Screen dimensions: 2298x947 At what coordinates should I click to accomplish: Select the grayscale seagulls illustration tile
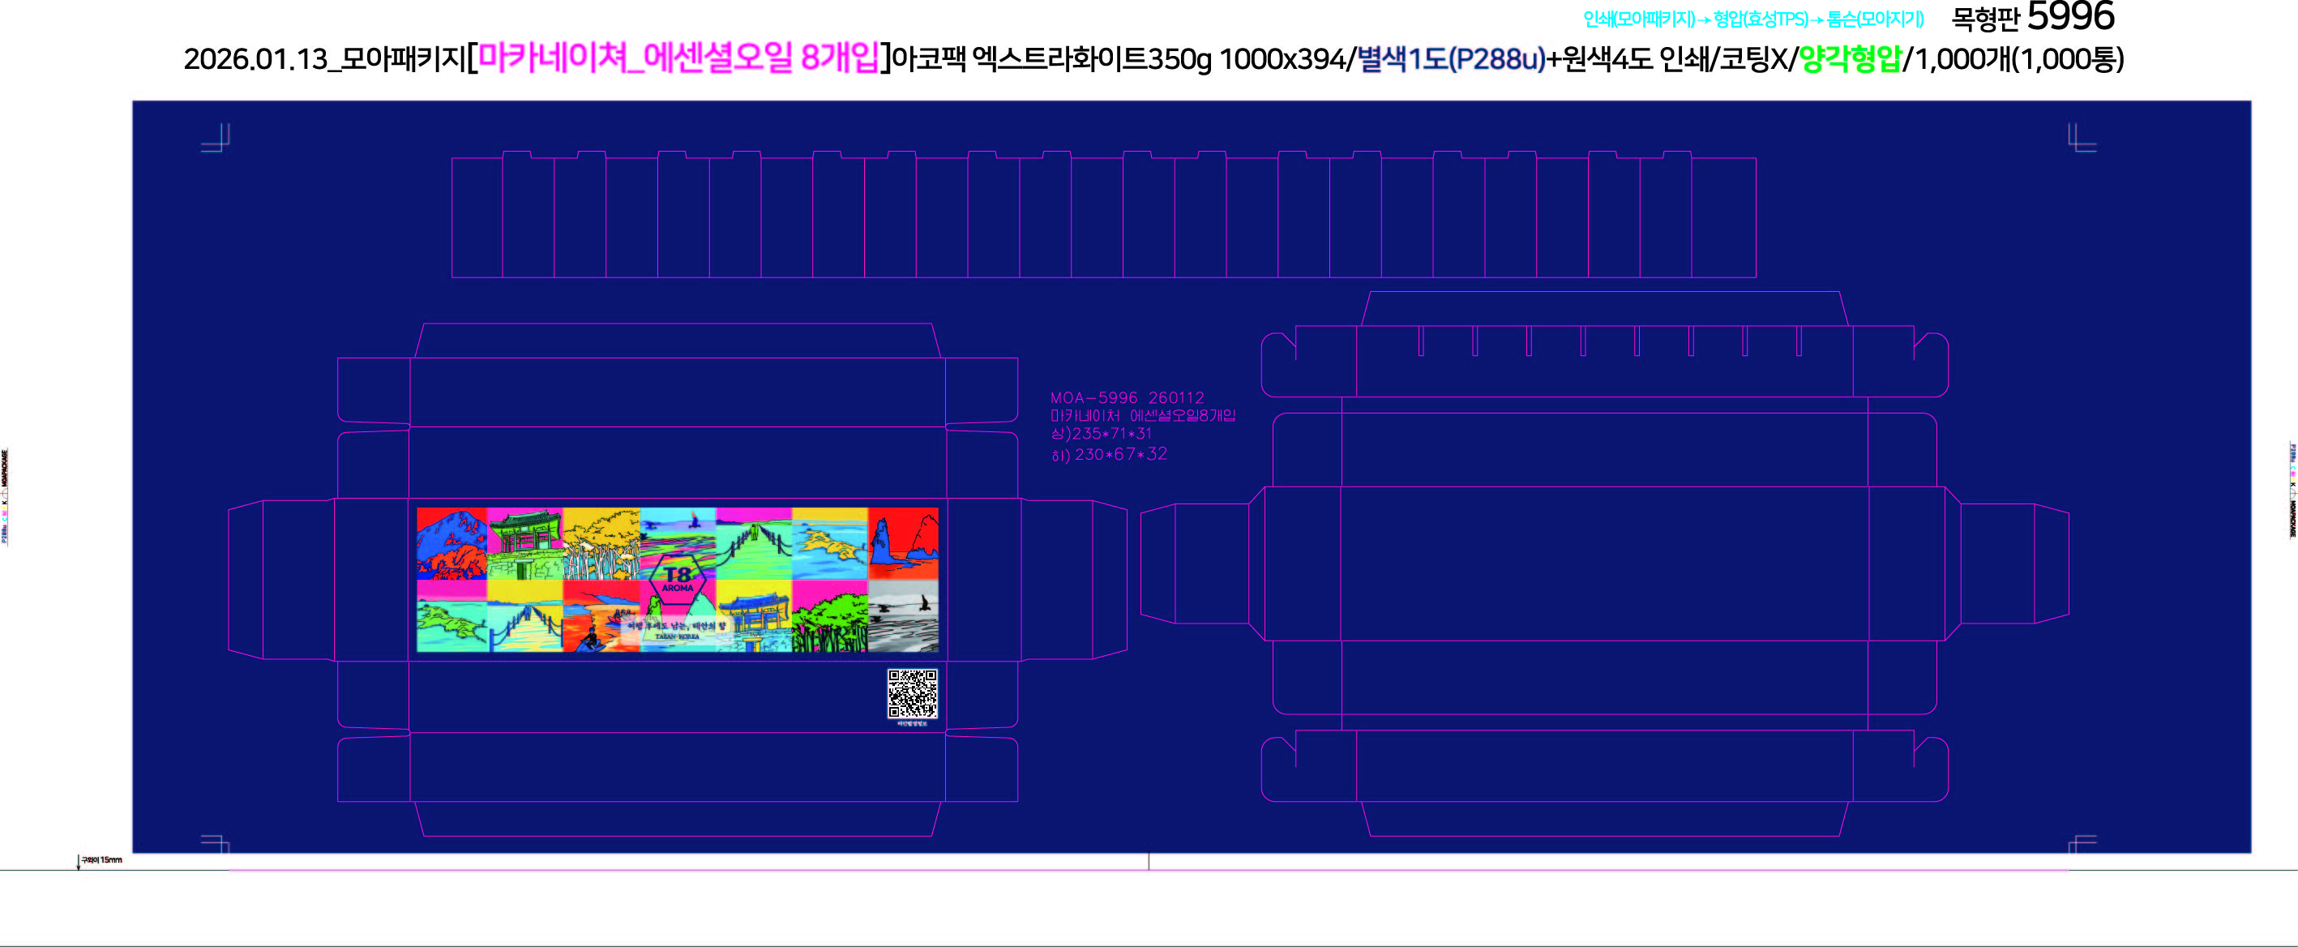(903, 616)
